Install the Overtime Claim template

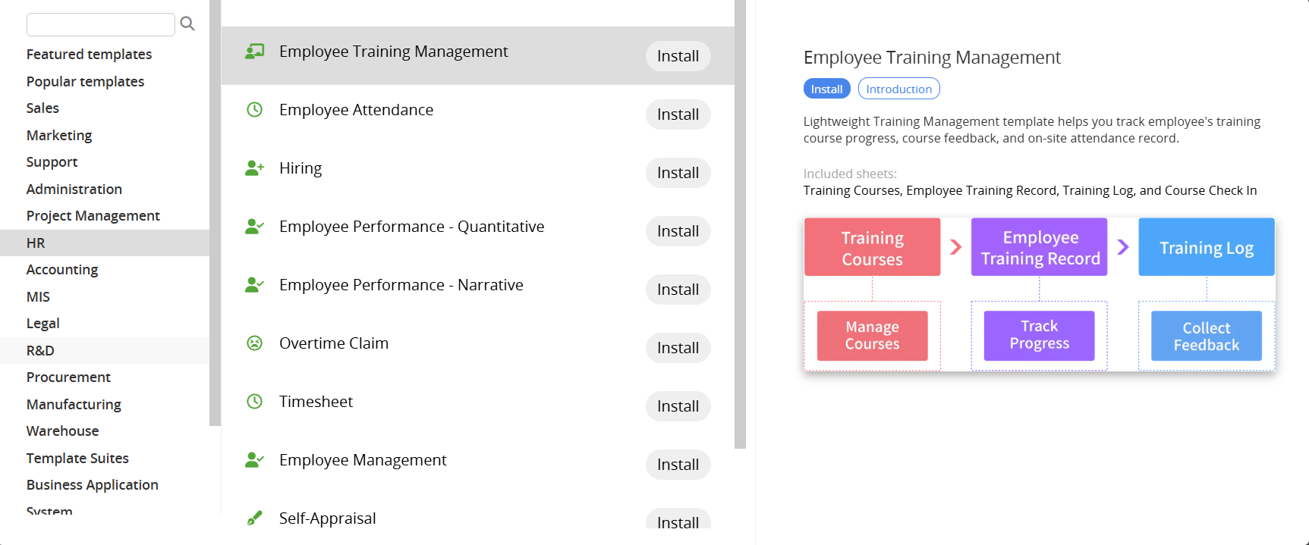(678, 348)
